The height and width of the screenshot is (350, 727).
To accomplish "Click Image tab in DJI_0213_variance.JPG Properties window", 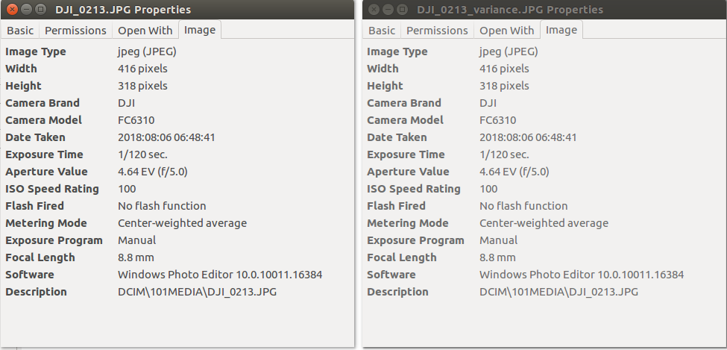I will (x=561, y=31).
